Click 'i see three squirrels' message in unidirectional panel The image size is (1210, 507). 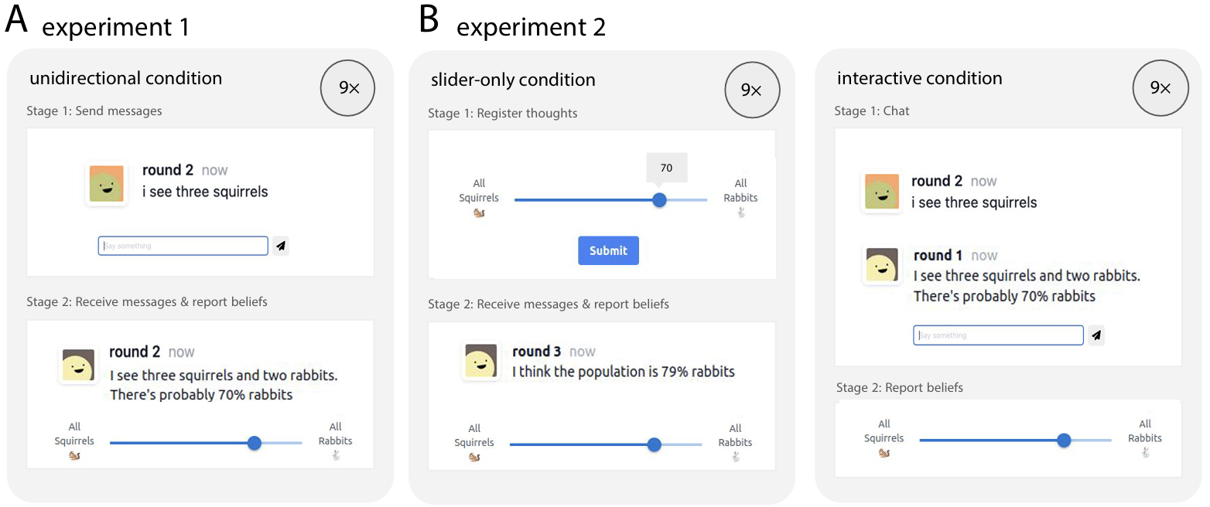point(205,192)
